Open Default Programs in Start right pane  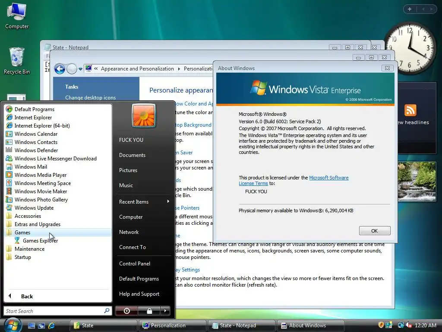[x=139, y=279]
